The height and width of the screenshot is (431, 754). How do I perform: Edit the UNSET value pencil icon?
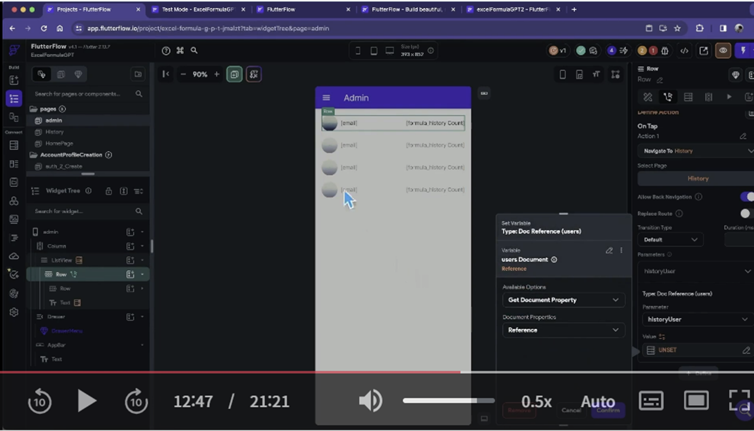[x=746, y=350]
